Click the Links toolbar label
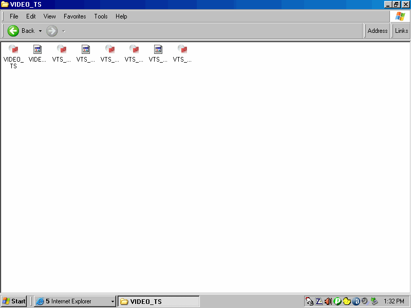 tap(401, 31)
